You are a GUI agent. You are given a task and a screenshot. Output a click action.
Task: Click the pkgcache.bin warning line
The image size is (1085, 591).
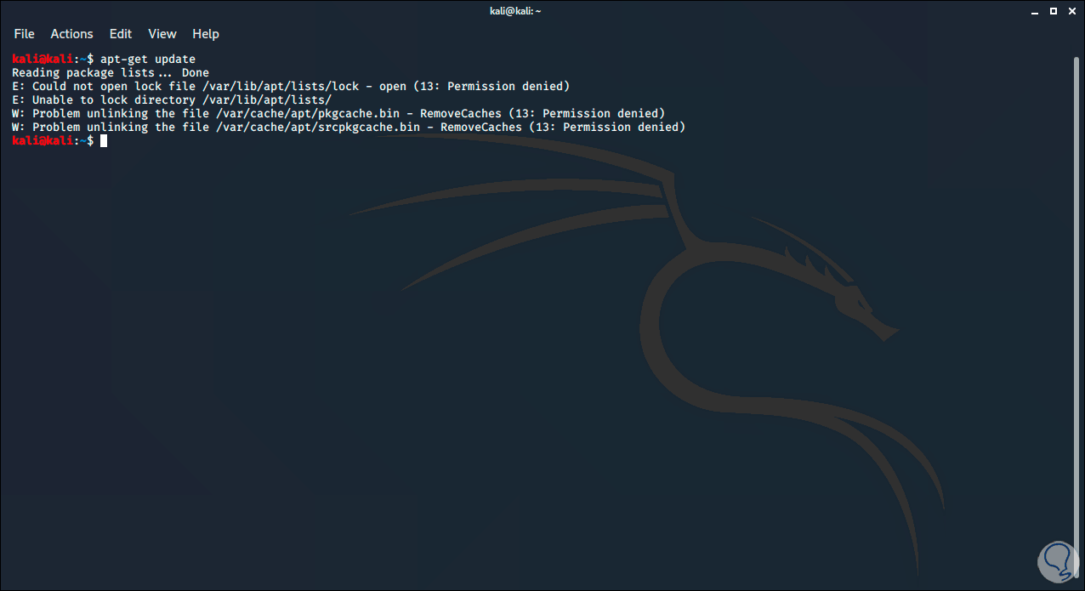[338, 113]
